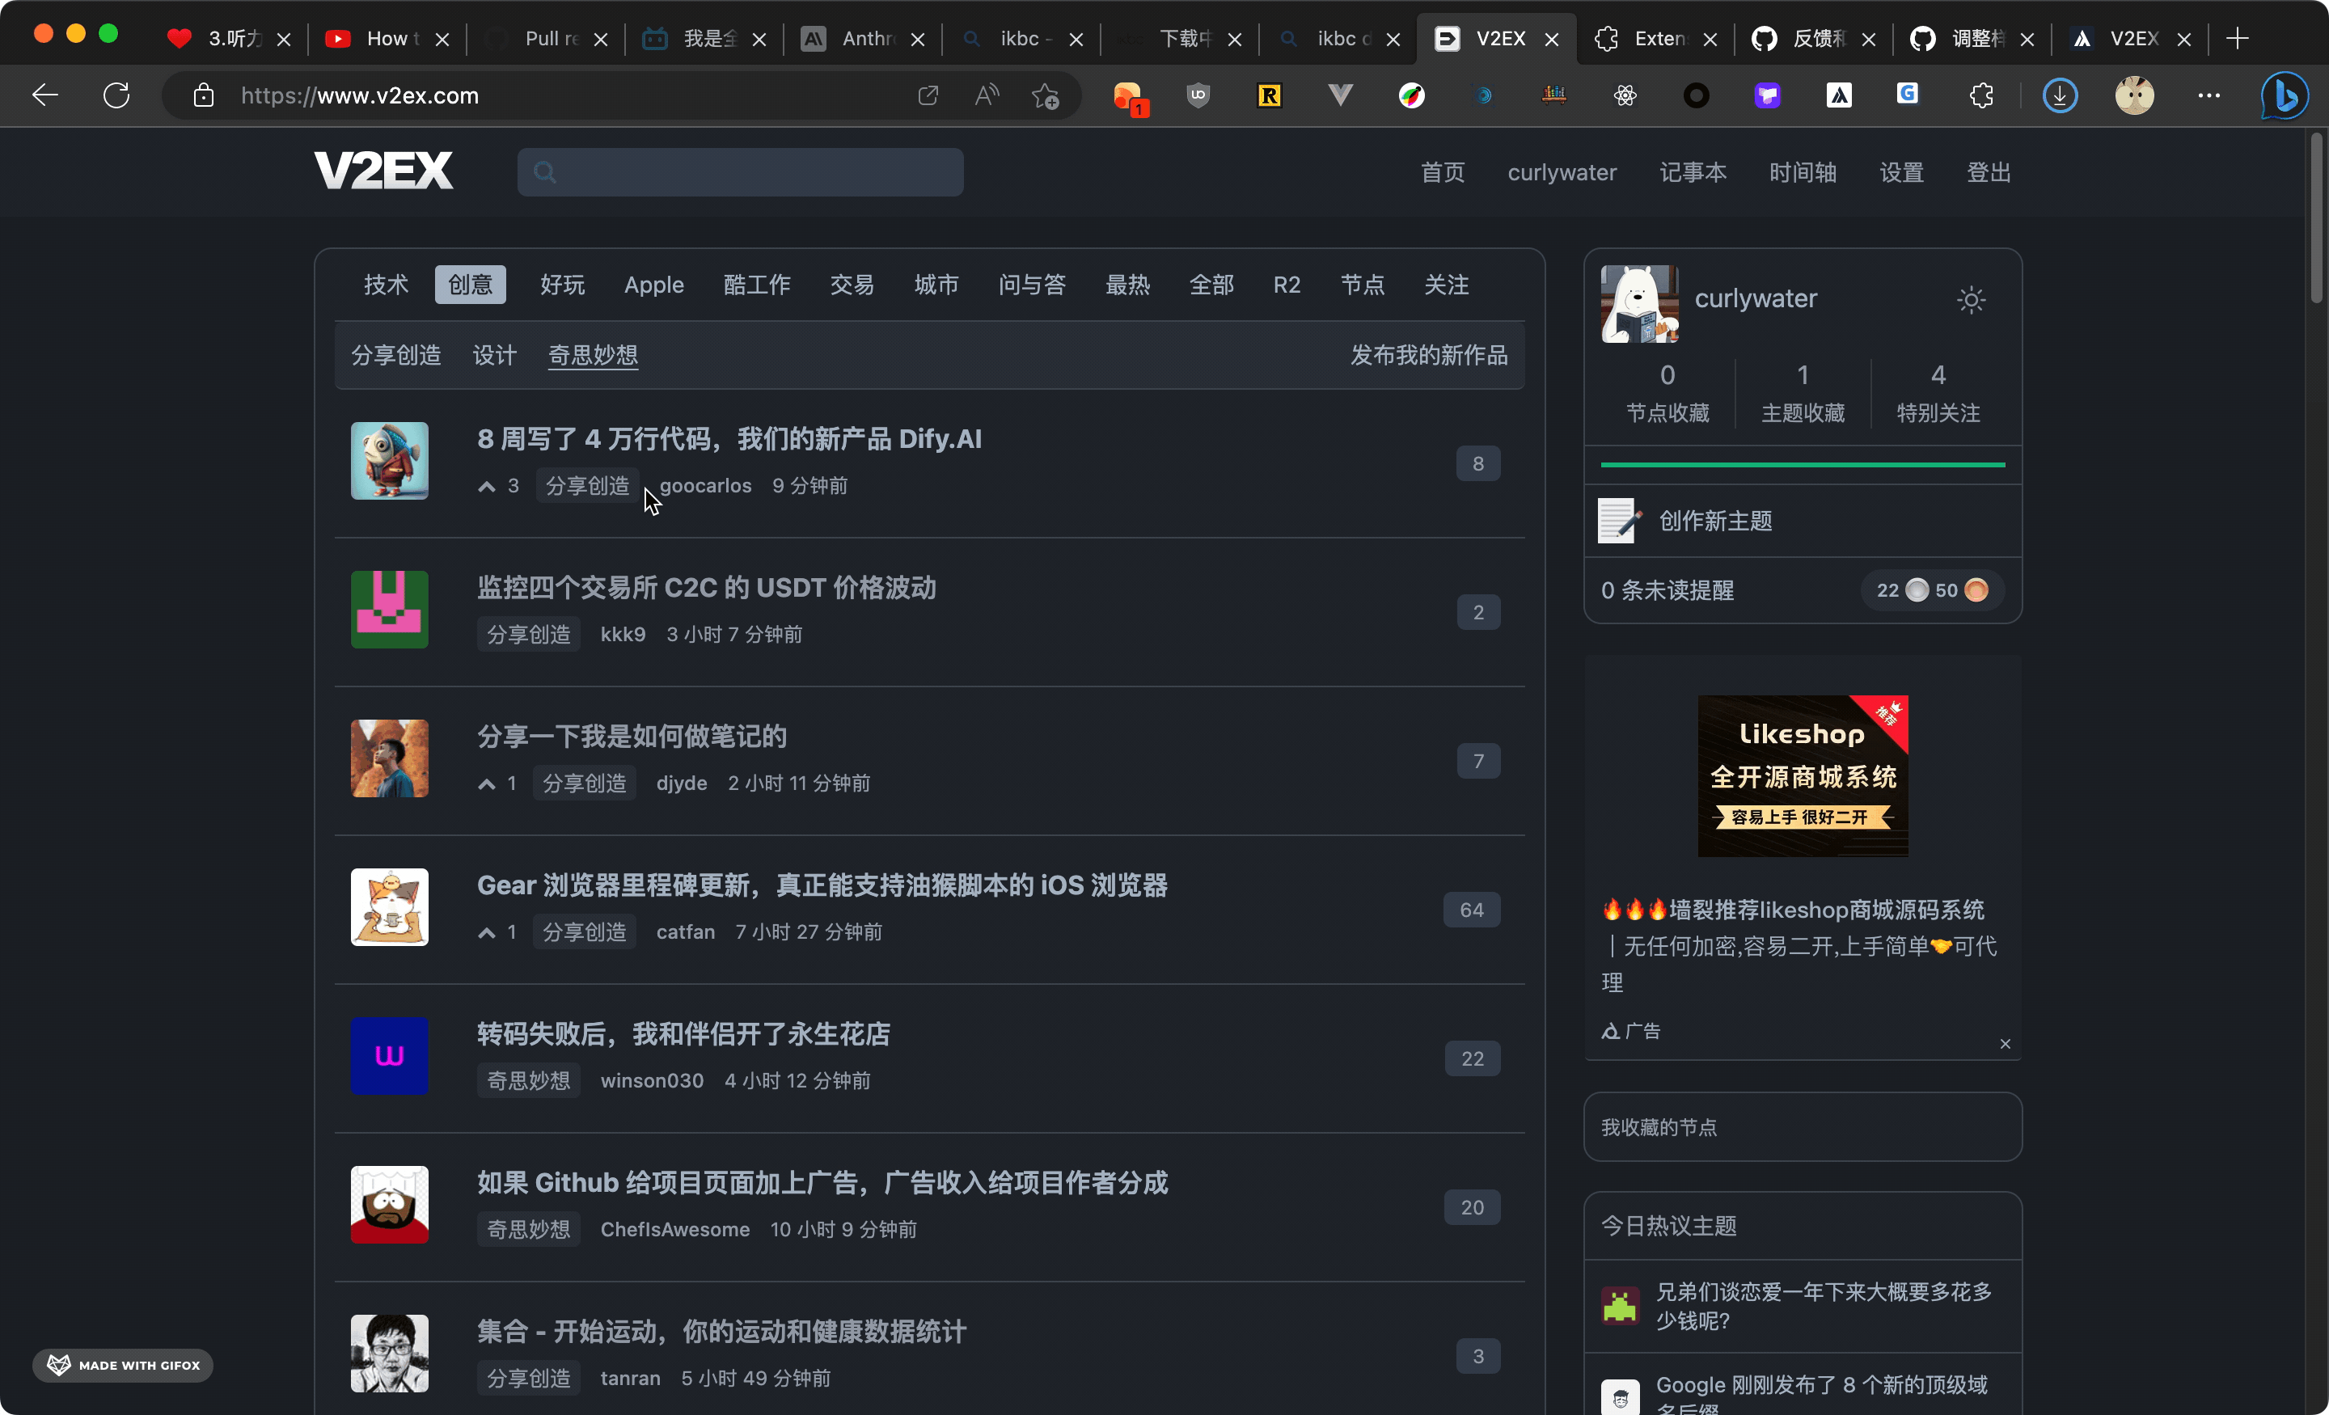Image resolution: width=2329 pixels, height=1415 pixels.
Task: Click the downloads icon in toolbar
Action: point(2060,95)
